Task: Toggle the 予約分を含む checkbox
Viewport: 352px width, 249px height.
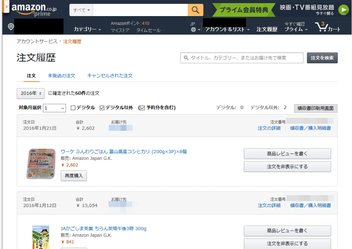Action: tap(142, 108)
